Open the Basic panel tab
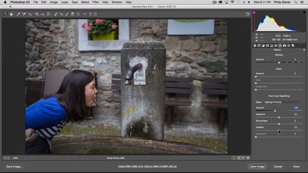Viewport: 308px width, 173px height. tap(255, 46)
